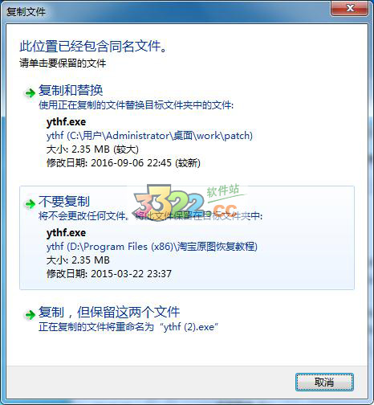Viewport: 374px width, 405px height.
Task: Click green arrow beside 复制和替换
Action: (x=30, y=93)
